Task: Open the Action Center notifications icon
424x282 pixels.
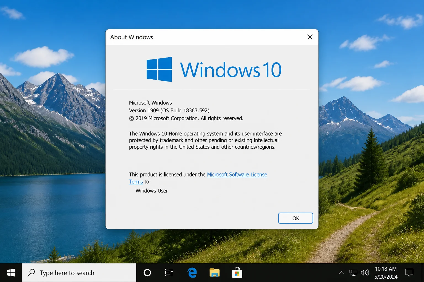Action: (409, 273)
